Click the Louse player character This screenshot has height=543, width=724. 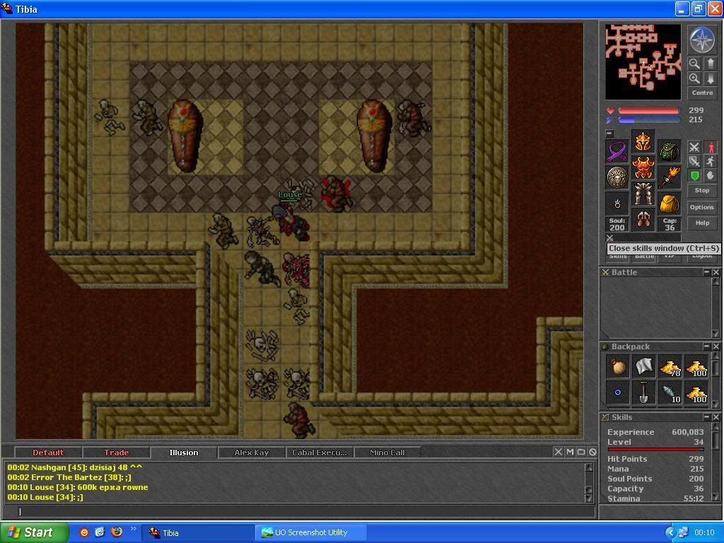(x=292, y=221)
